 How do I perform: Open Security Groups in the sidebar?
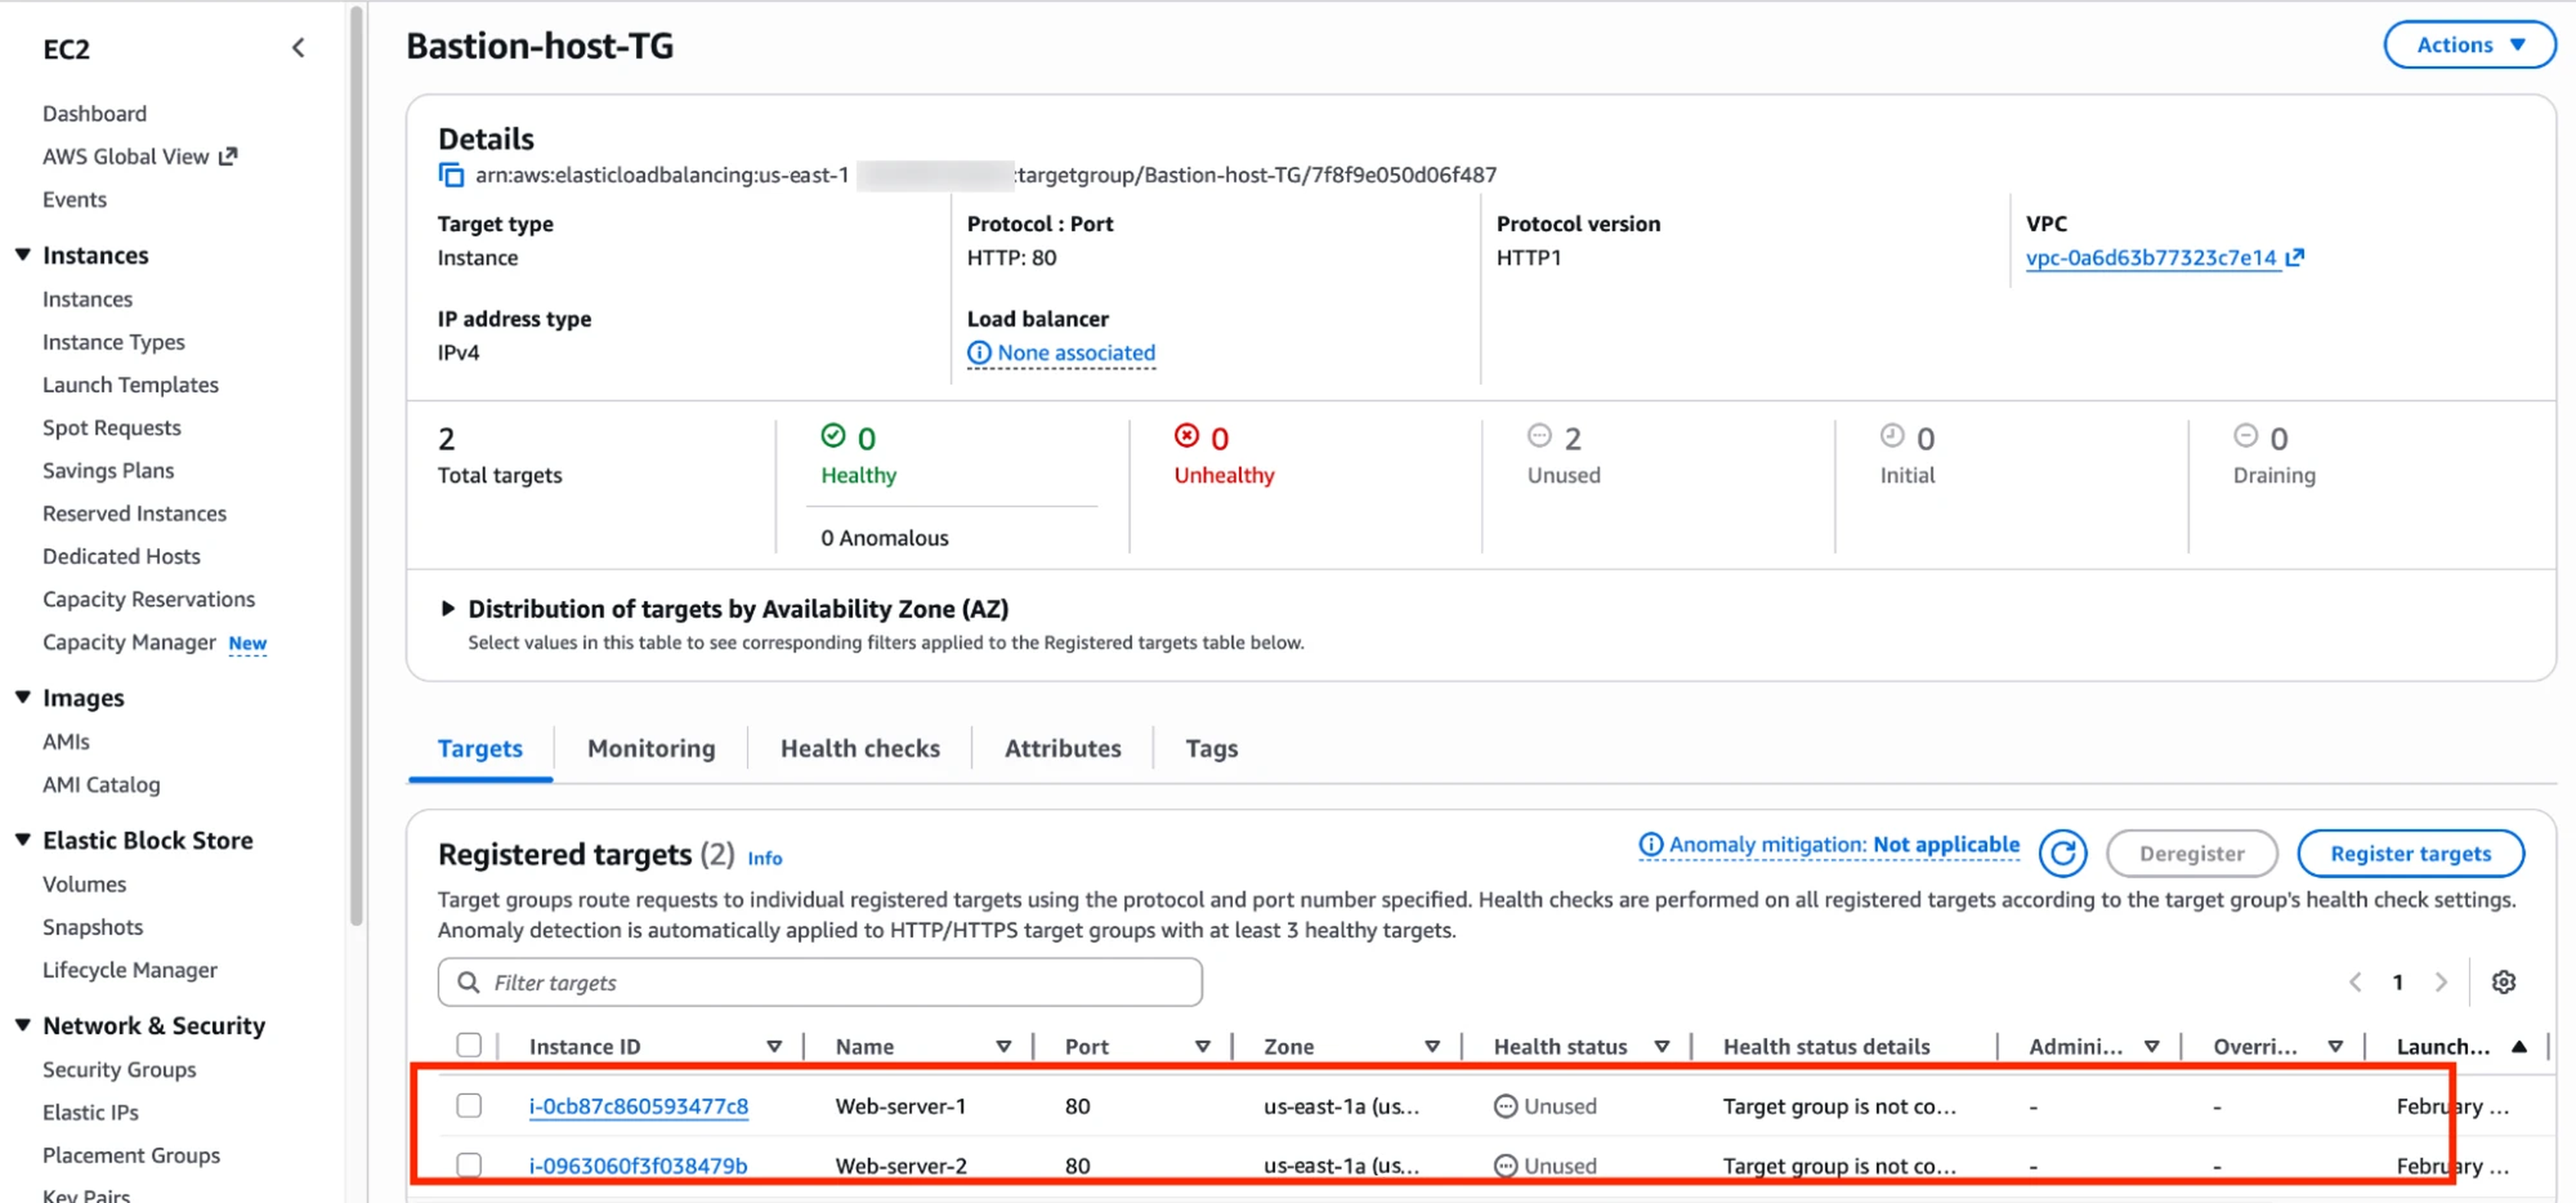pos(119,1069)
